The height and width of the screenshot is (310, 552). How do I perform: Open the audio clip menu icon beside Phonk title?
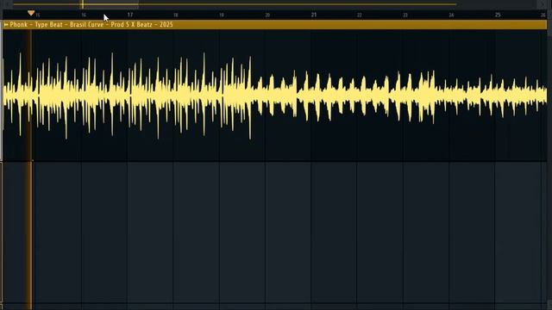6,25
